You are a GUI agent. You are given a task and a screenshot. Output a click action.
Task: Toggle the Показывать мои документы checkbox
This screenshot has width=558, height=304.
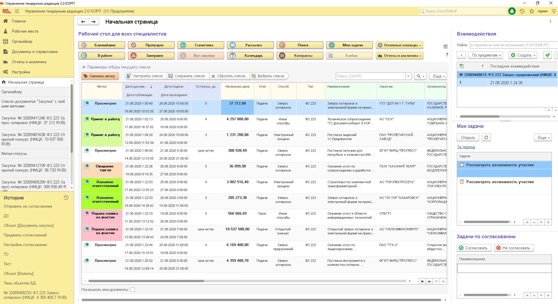(133, 289)
